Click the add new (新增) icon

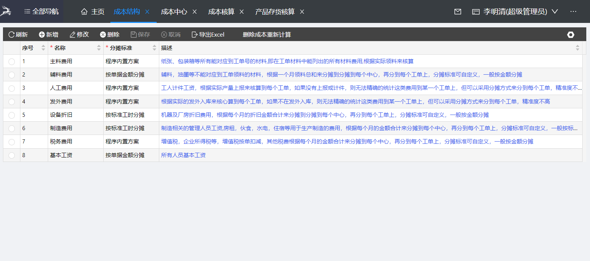(42, 35)
